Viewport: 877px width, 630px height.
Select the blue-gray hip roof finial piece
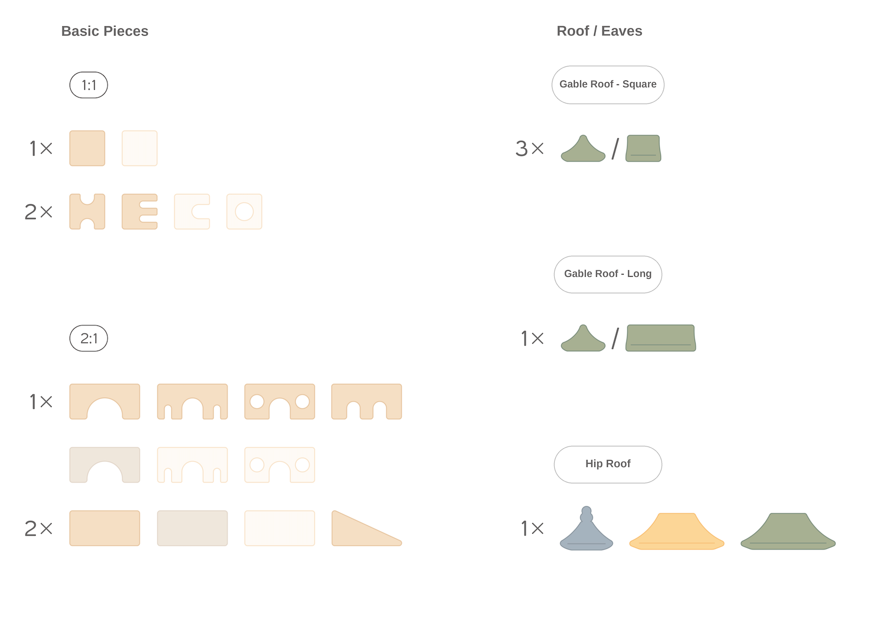coord(586,528)
